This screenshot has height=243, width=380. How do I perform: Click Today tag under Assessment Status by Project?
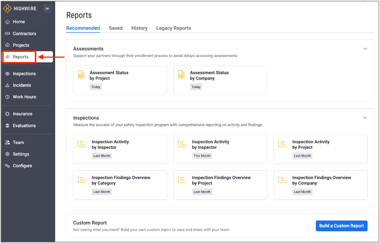96,87
